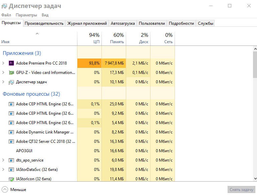Open the Службы tab
The image size is (257, 195).
click(x=205, y=23)
